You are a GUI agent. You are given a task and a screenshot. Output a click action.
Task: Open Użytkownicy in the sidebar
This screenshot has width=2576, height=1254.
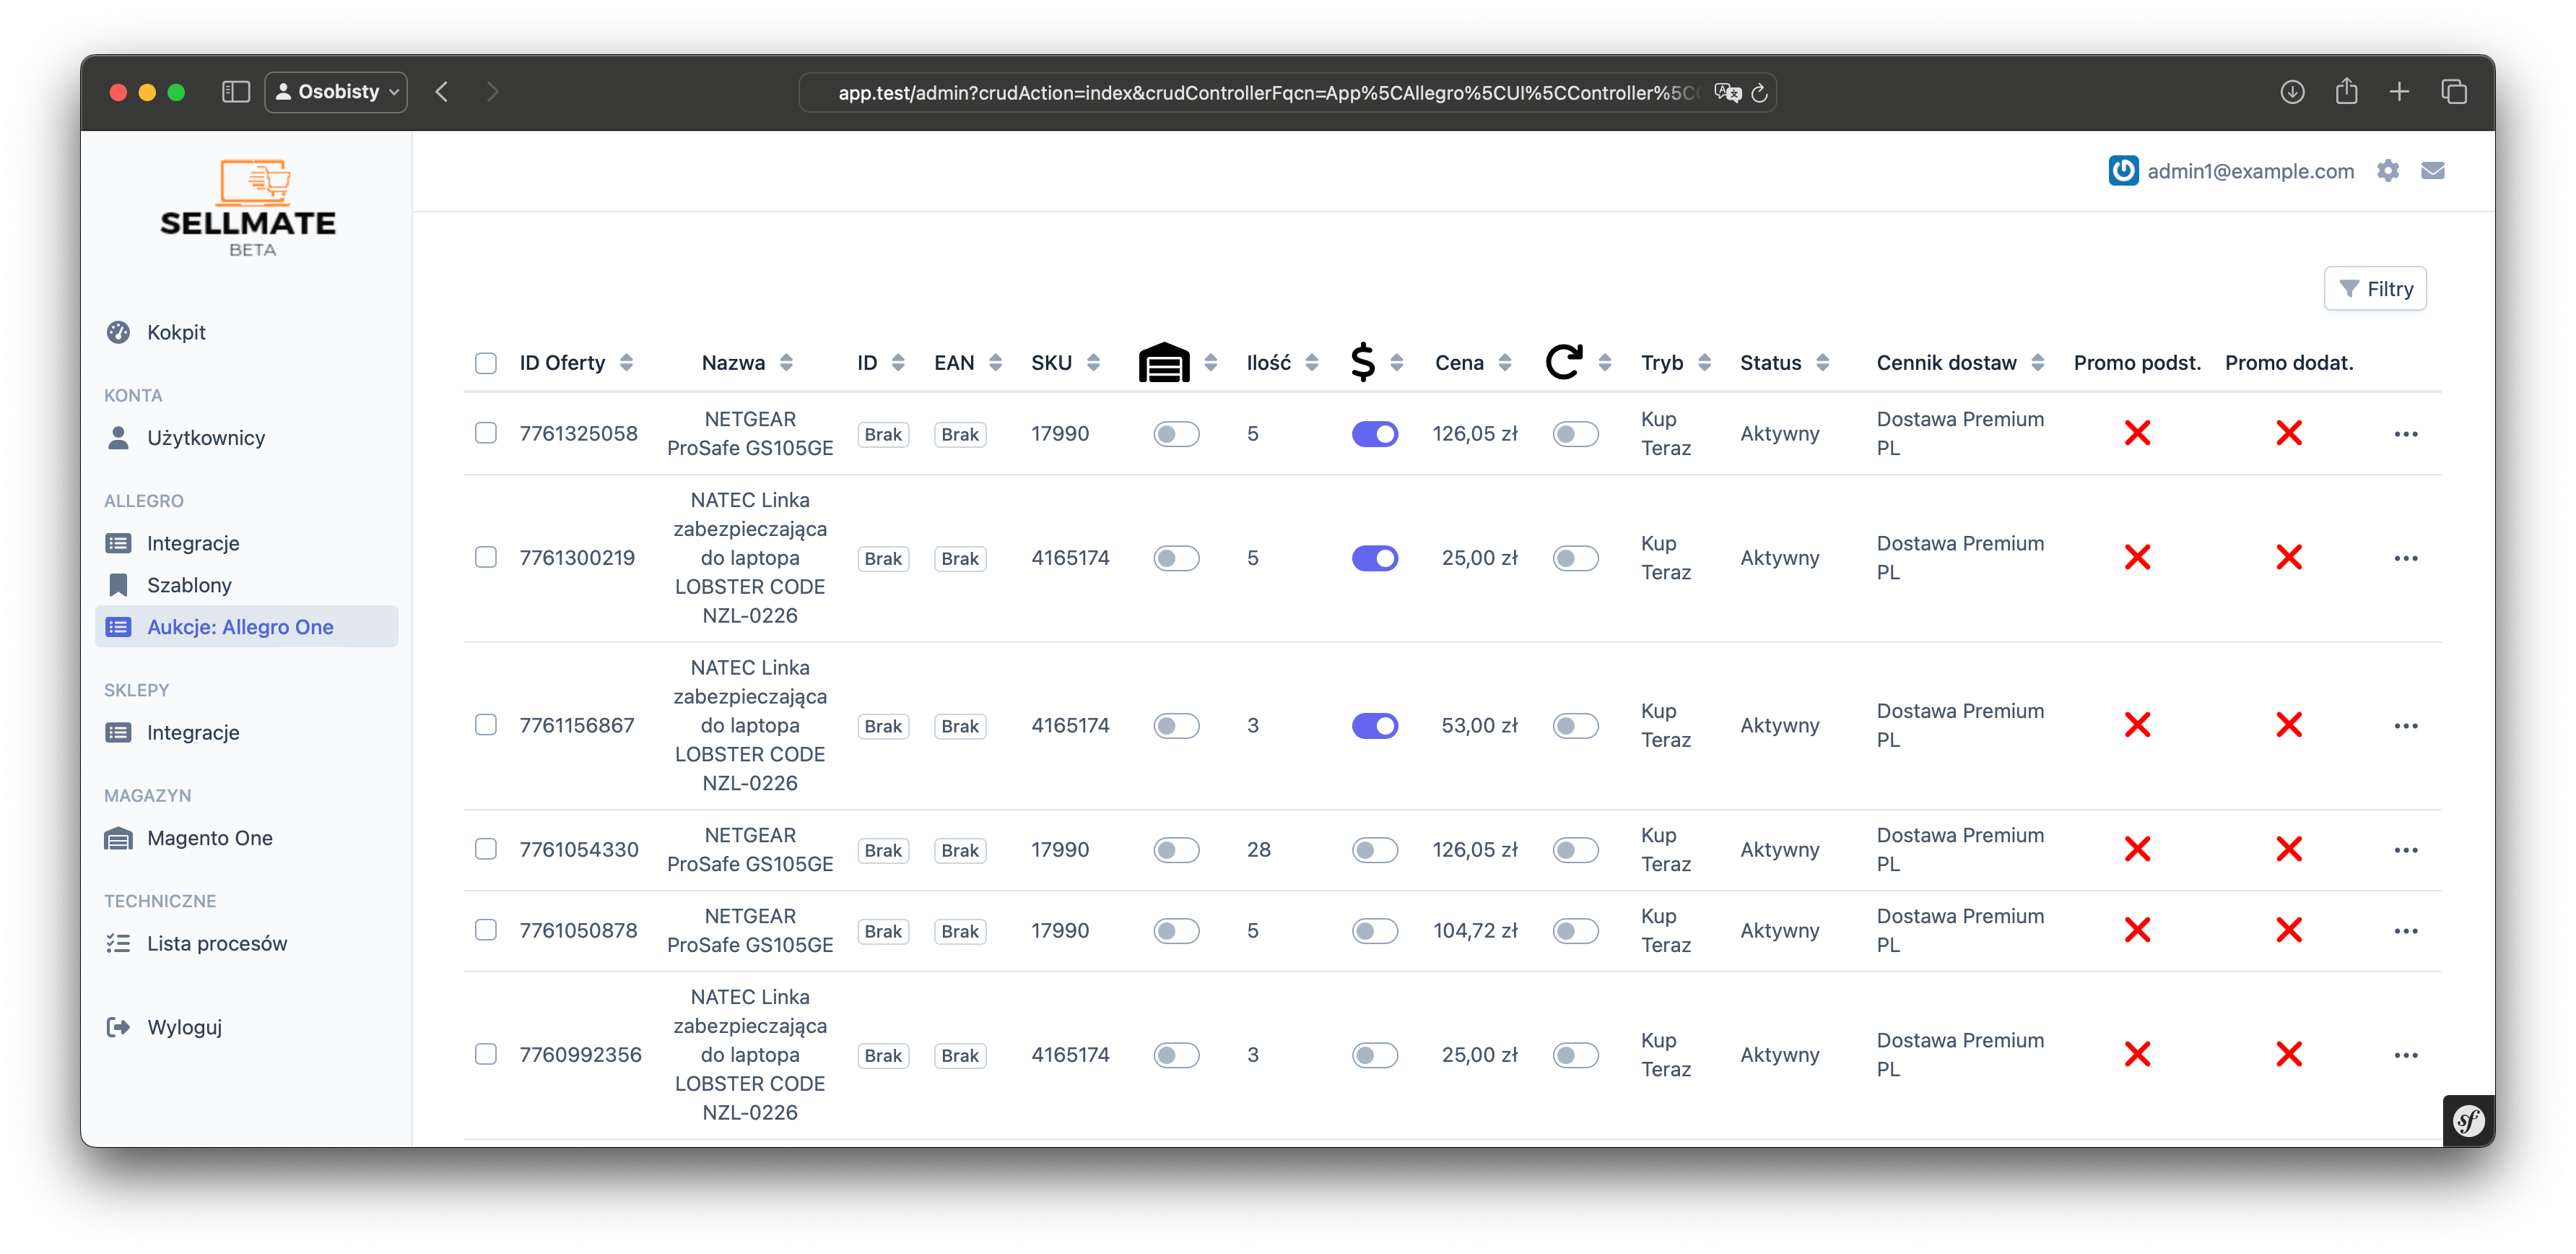(206, 437)
